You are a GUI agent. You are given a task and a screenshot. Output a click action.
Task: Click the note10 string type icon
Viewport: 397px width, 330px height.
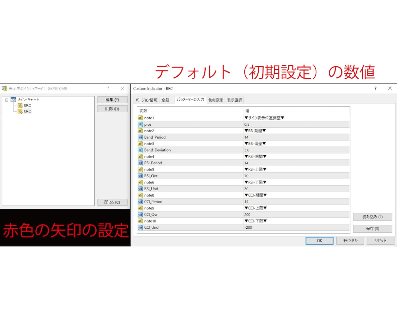(x=140, y=221)
